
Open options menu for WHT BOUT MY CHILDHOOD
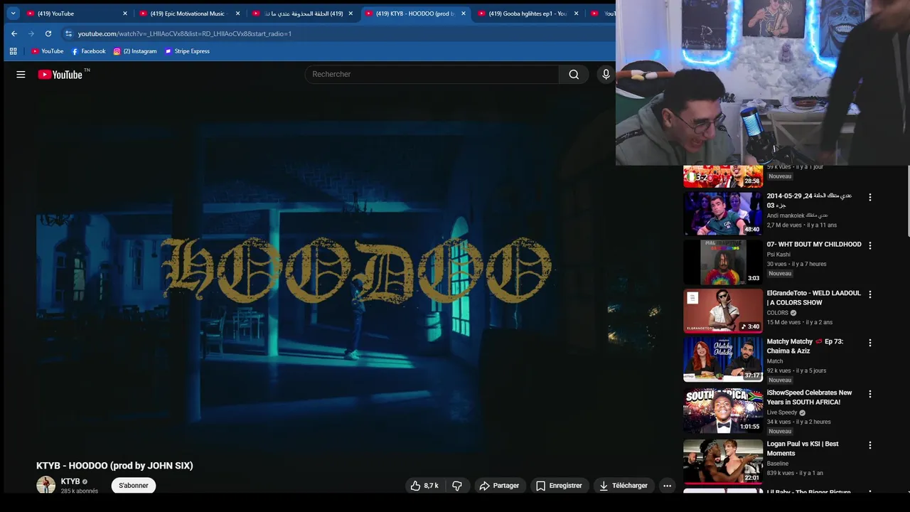click(869, 245)
